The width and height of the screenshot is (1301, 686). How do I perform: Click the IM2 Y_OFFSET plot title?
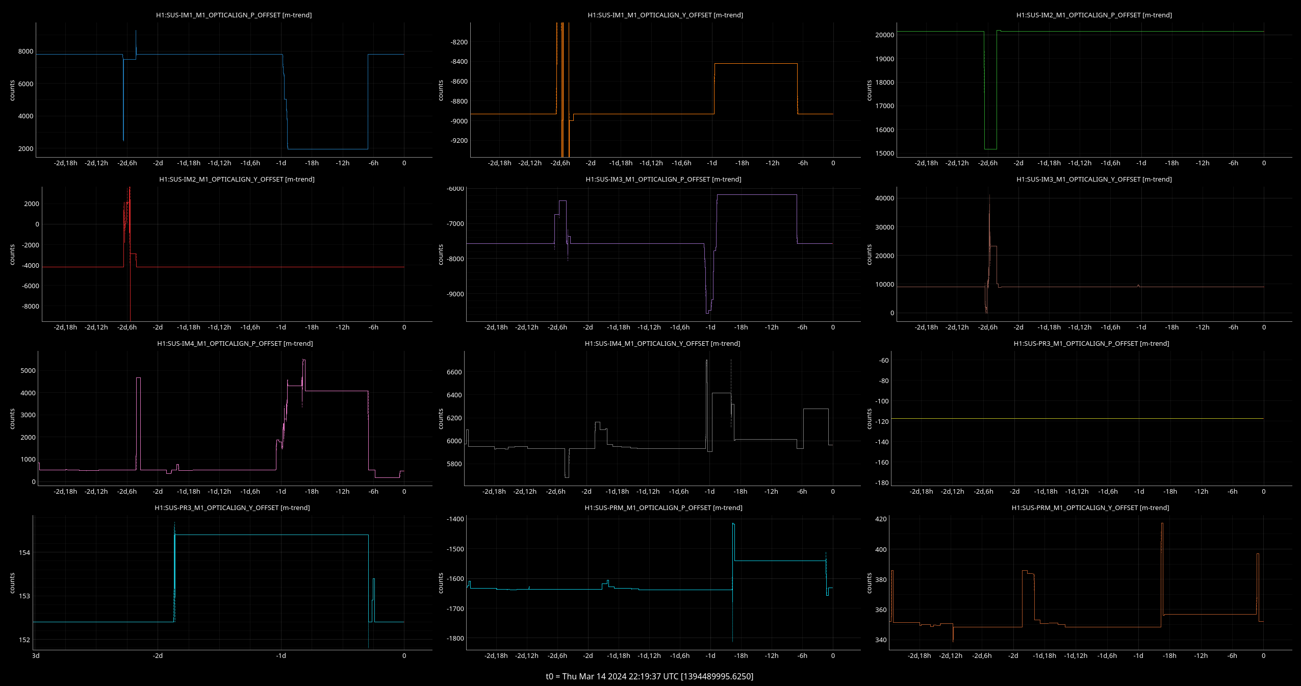[237, 180]
